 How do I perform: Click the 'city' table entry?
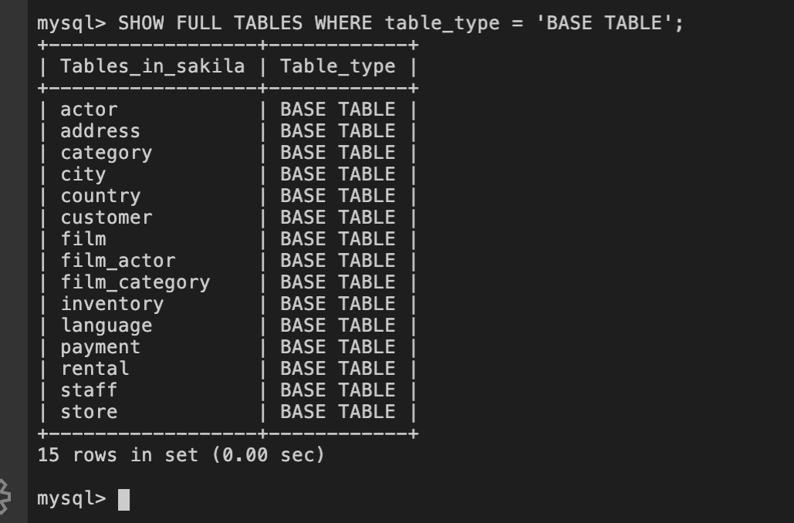point(83,174)
